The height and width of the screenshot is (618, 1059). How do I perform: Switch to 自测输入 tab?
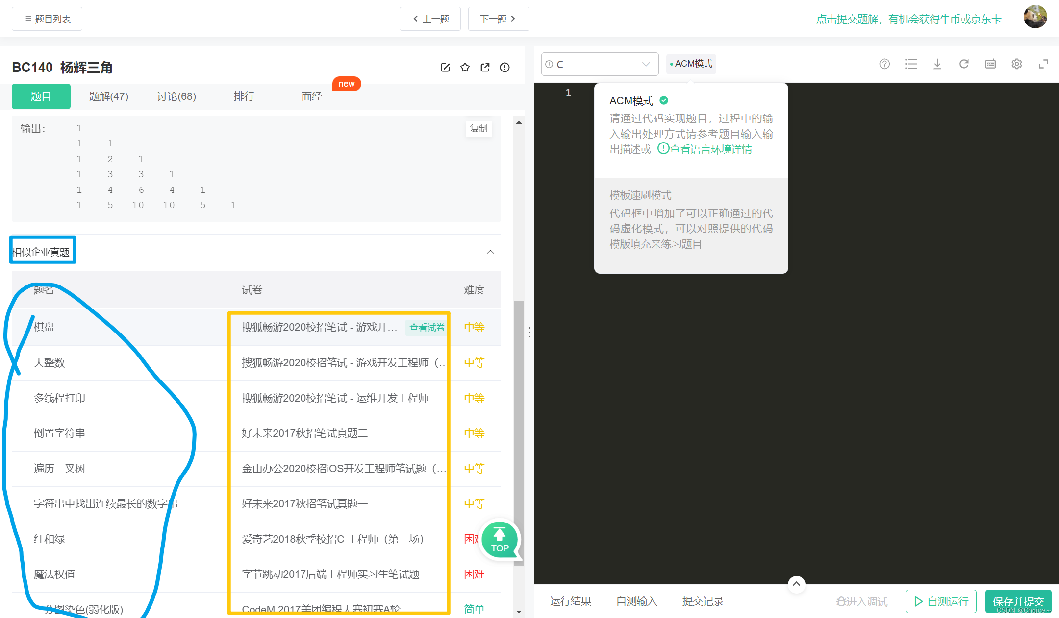pos(636,601)
